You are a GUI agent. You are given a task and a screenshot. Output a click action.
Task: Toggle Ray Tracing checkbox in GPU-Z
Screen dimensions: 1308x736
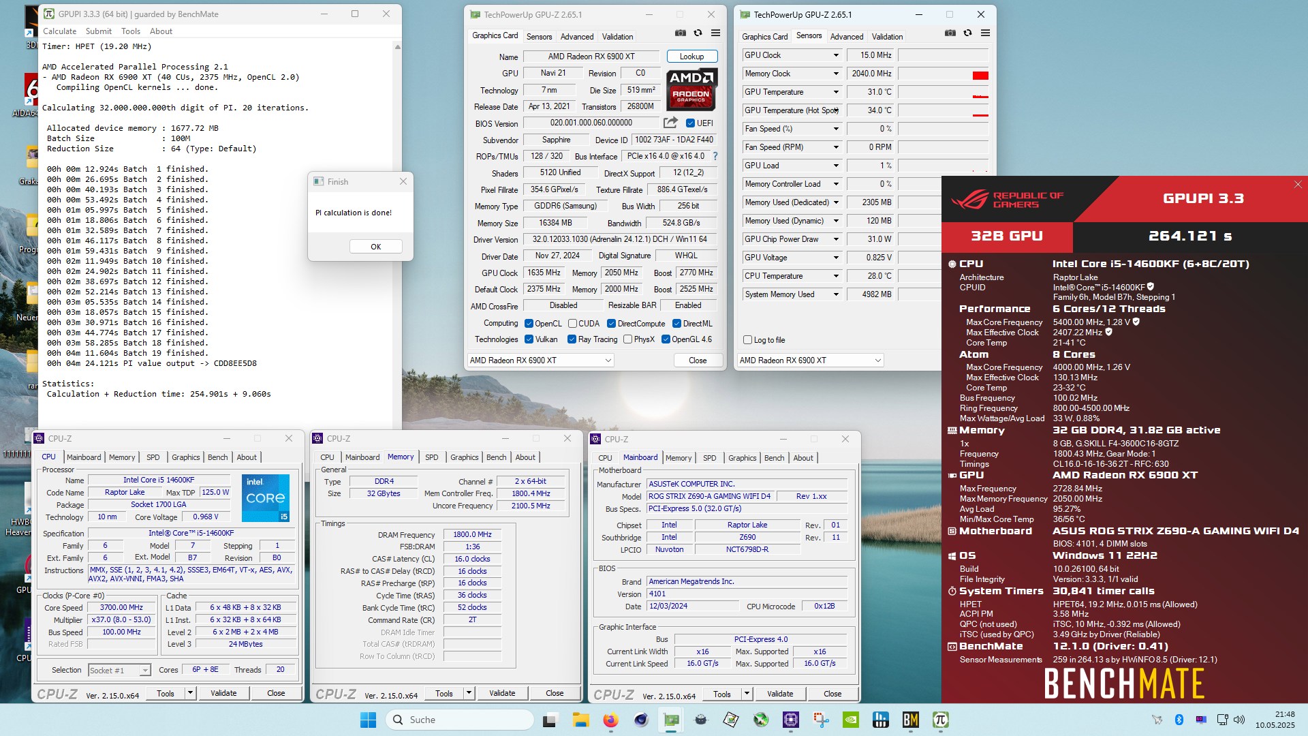point(572,339)
